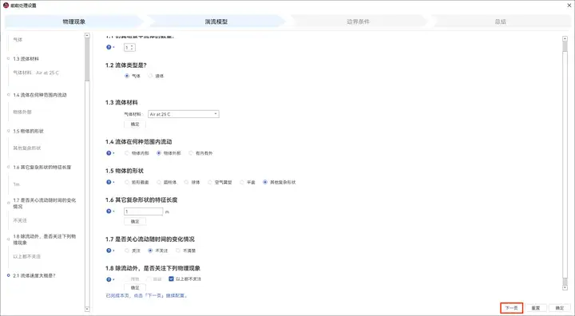Click main panel scrollbar down arrow
The width and height of the screenshot is (575, 316).
point(565,288)
